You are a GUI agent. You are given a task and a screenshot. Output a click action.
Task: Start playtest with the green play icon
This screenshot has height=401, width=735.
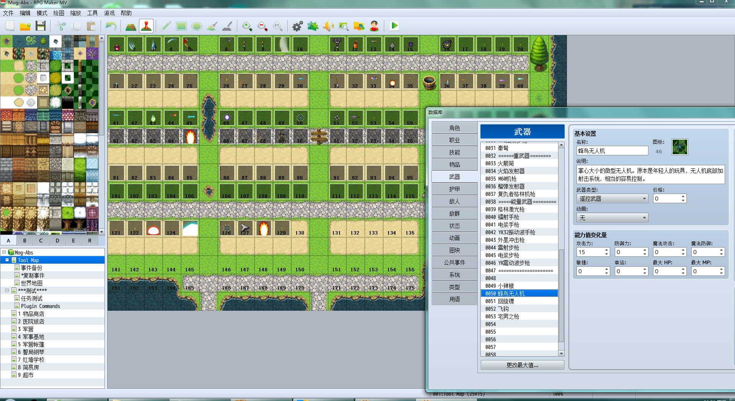[x=394, y=26]
